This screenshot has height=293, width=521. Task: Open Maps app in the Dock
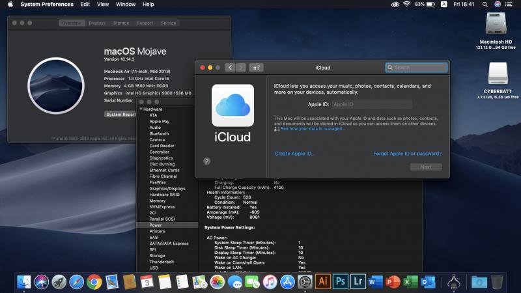click(x=200, y=282)
